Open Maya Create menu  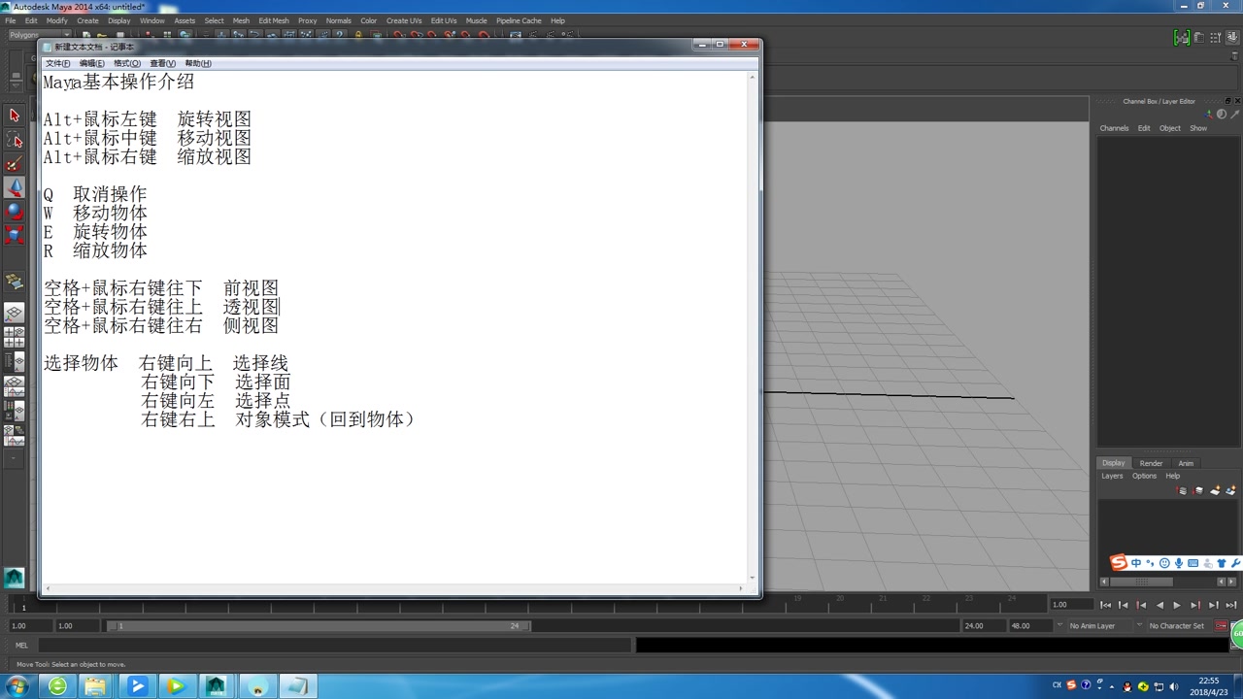pyautogui.click(x=87, y=20)
